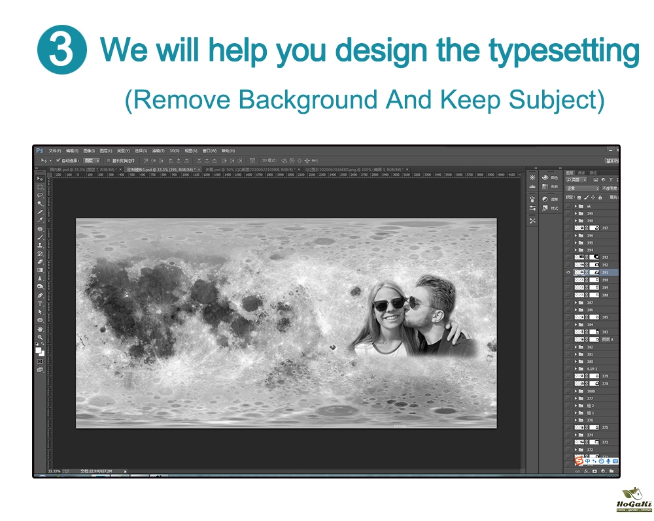The height and width of the screenshot is (521, 654).
Task: Select the Horizontal Type tool
Action: [40, 303]
